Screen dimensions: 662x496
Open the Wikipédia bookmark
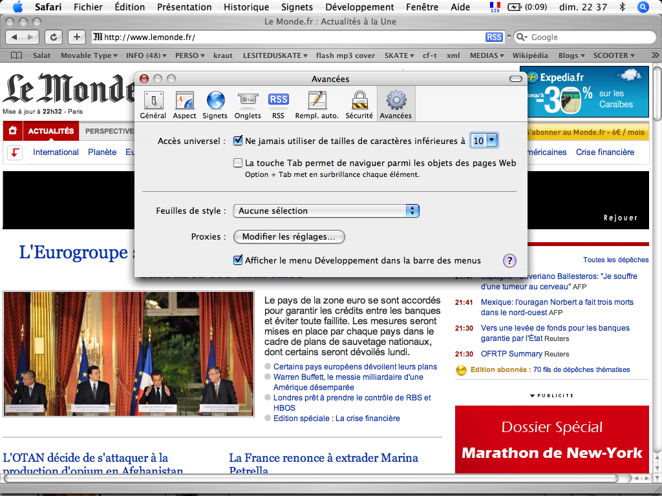pos(530,56)
